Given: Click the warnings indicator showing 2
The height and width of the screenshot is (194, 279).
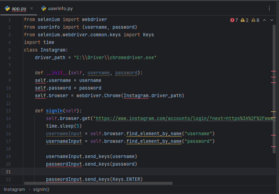Looking at the screenshot, I should 245,20.
